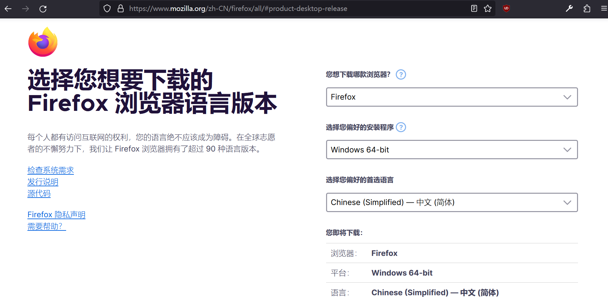
Task: Click the forward navigation arrow
Action: coord(25,9)
